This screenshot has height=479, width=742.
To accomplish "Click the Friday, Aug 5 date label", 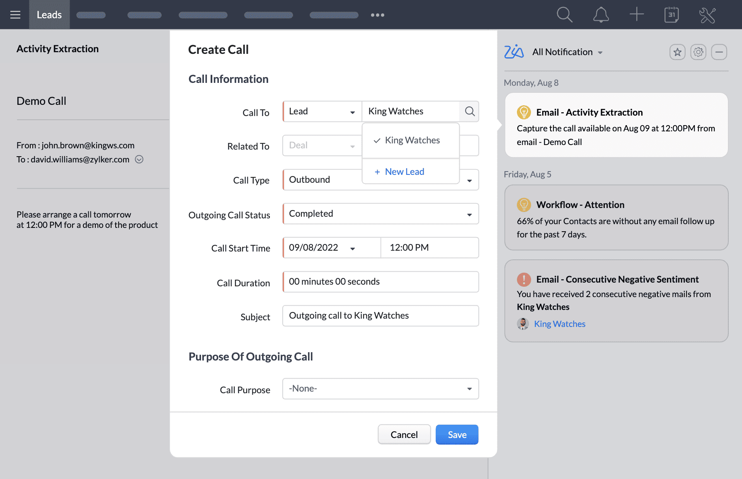I will (x=527, y=174).
